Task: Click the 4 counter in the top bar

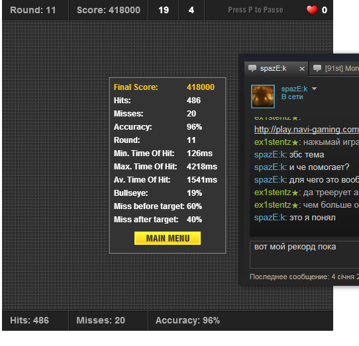Action: pos(191,10)
